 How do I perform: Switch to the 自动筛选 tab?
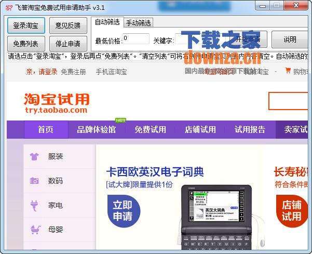[107, 22]
